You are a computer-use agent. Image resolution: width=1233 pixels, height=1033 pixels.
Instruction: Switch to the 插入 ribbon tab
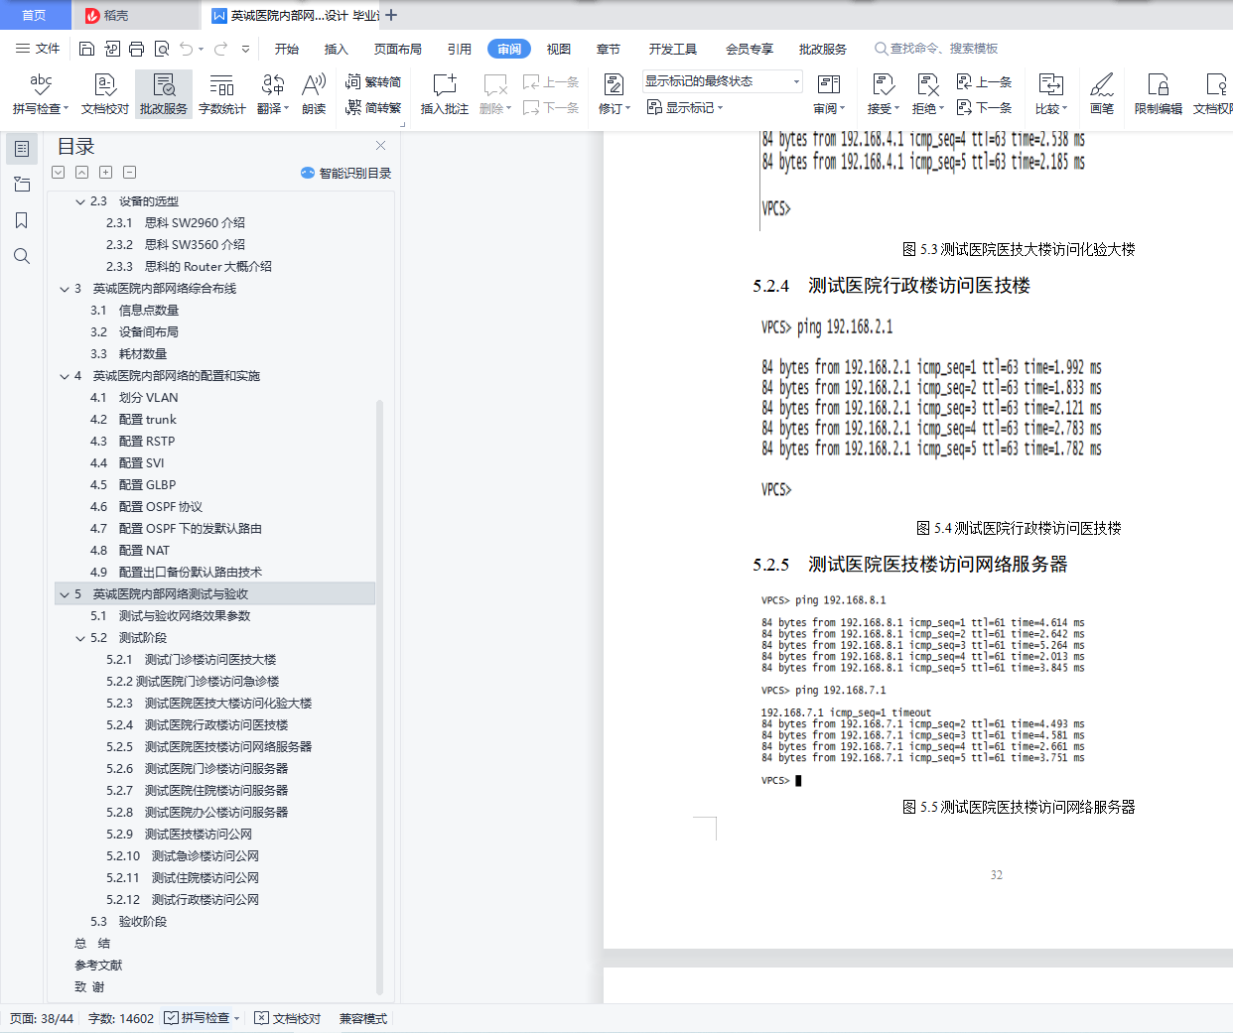point(337,49)
